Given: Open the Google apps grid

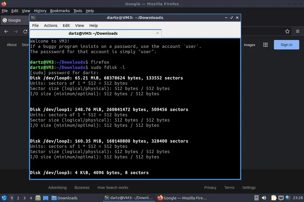Looking at the screenshot, I should point(265,45).
